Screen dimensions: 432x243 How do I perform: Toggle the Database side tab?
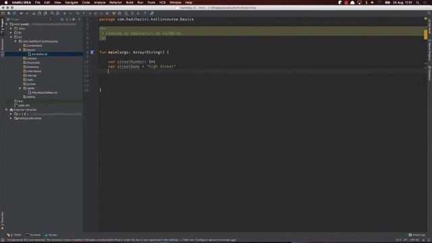point(429,73)
